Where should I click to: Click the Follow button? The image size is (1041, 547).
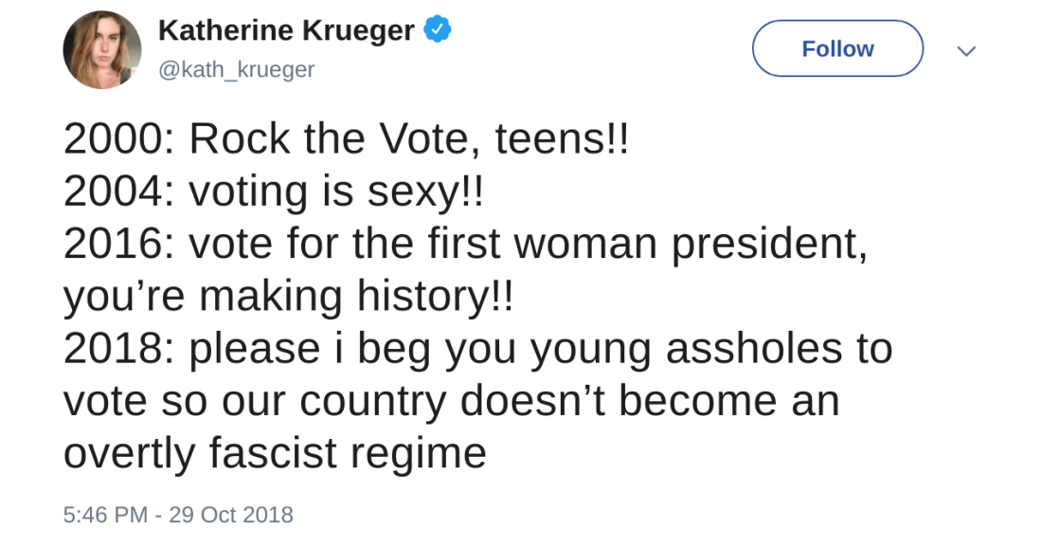[837, 48]
